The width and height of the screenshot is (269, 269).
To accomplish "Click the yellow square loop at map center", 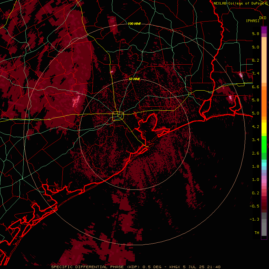I will point(118,116).
